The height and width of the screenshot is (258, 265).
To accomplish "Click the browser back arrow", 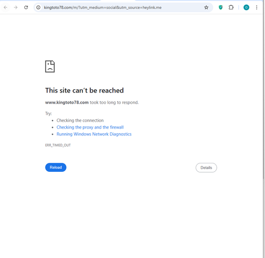I will click(x=5, y=7).
